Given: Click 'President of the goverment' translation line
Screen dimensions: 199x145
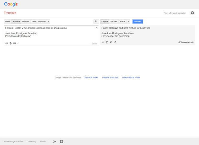Looking at the screenshot, I should tap(116, 36).
